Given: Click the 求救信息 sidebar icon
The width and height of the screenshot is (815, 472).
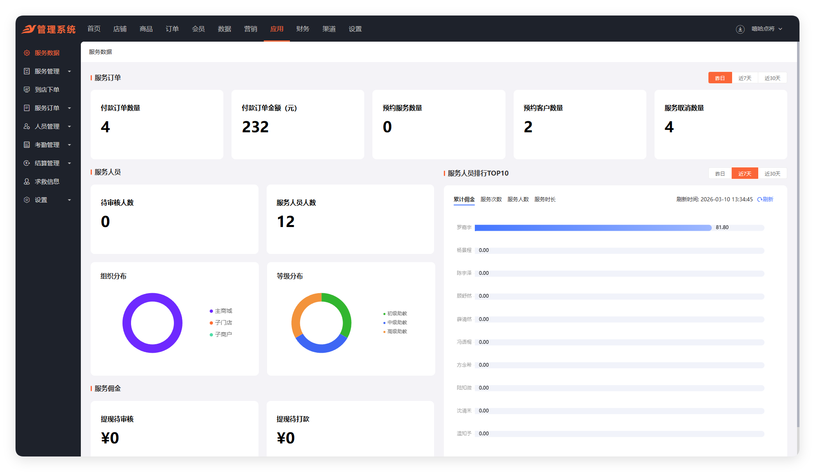Looking at the screenshot, I should (x=27, y=181).
